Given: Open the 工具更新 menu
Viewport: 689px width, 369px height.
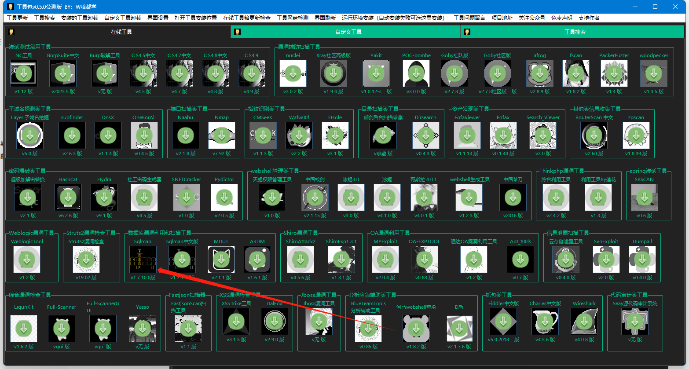Looking at the screenshot, I should point(17,18).
